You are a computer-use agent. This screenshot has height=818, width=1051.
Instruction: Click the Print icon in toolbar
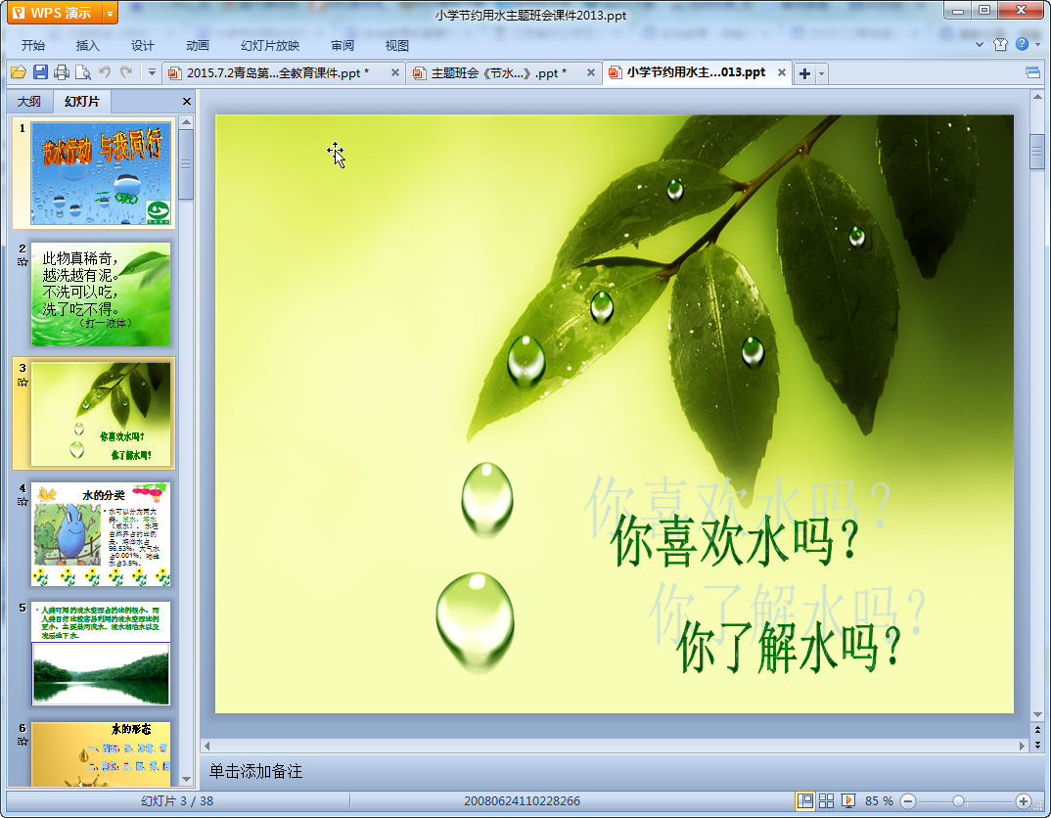tap(62, 72)
